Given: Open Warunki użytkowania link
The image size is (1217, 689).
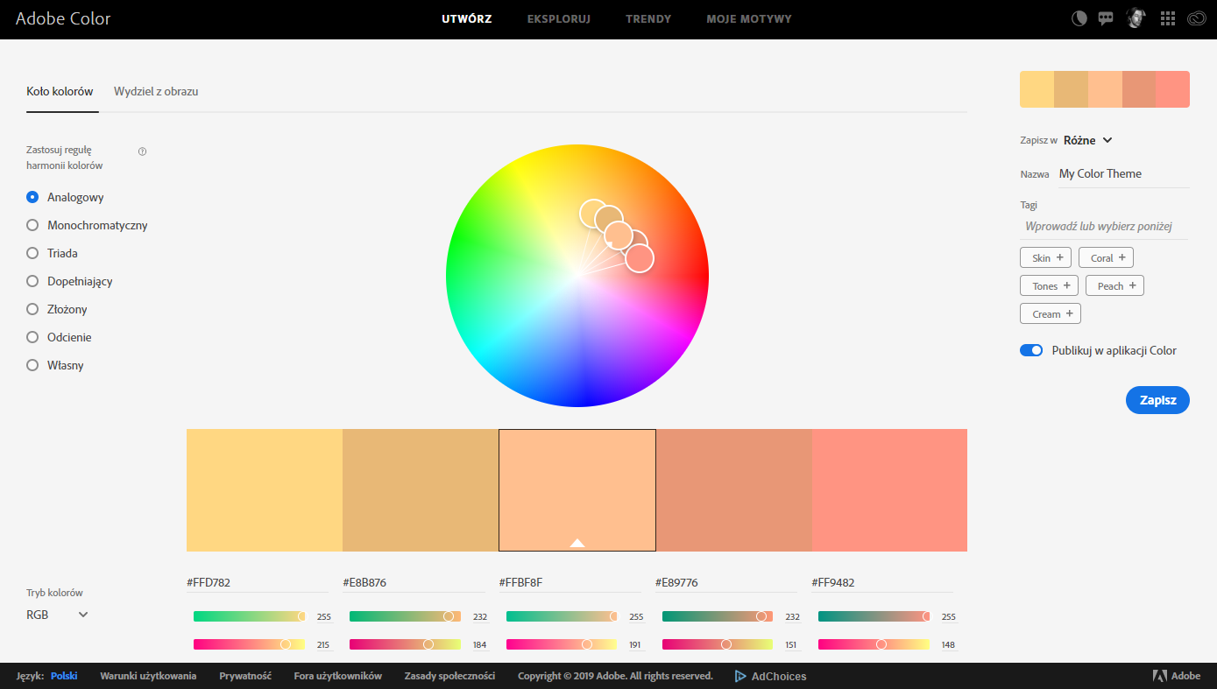Looking at the screenshot, I should [148, 676].
